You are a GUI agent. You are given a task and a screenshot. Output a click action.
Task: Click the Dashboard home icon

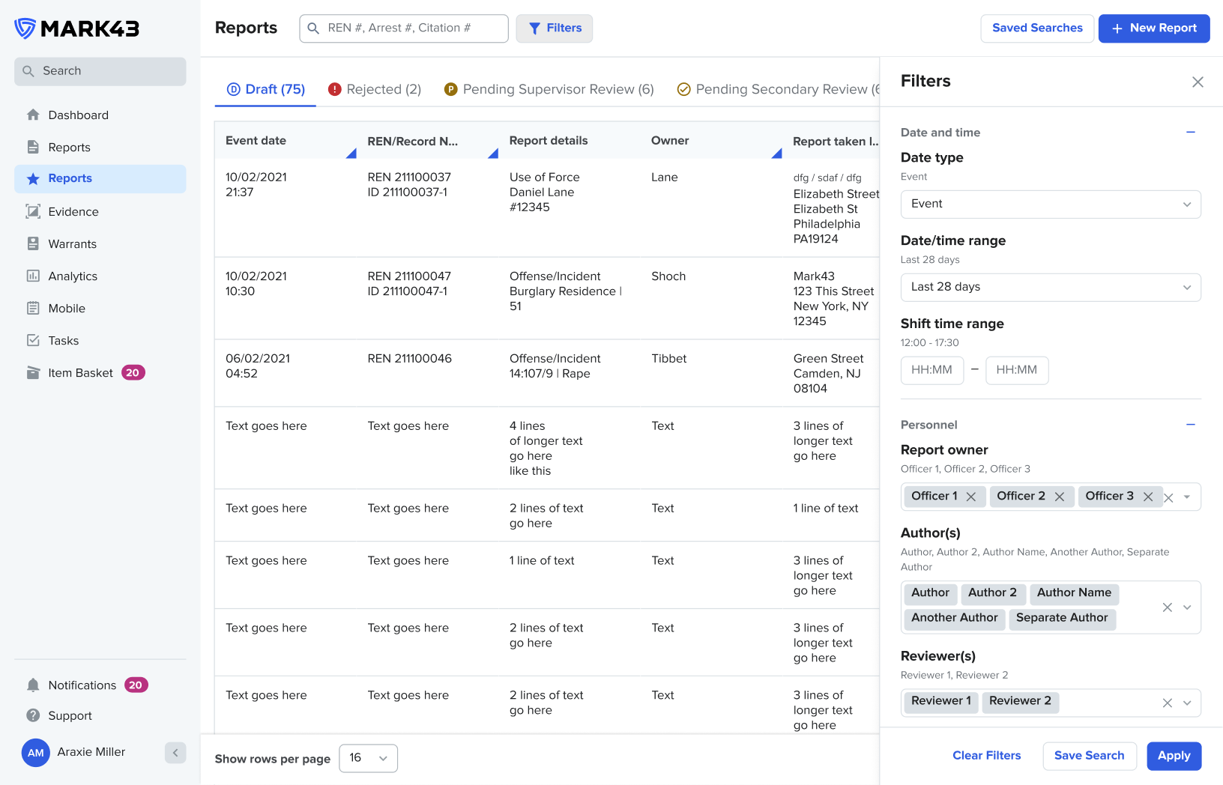(33, 115)
